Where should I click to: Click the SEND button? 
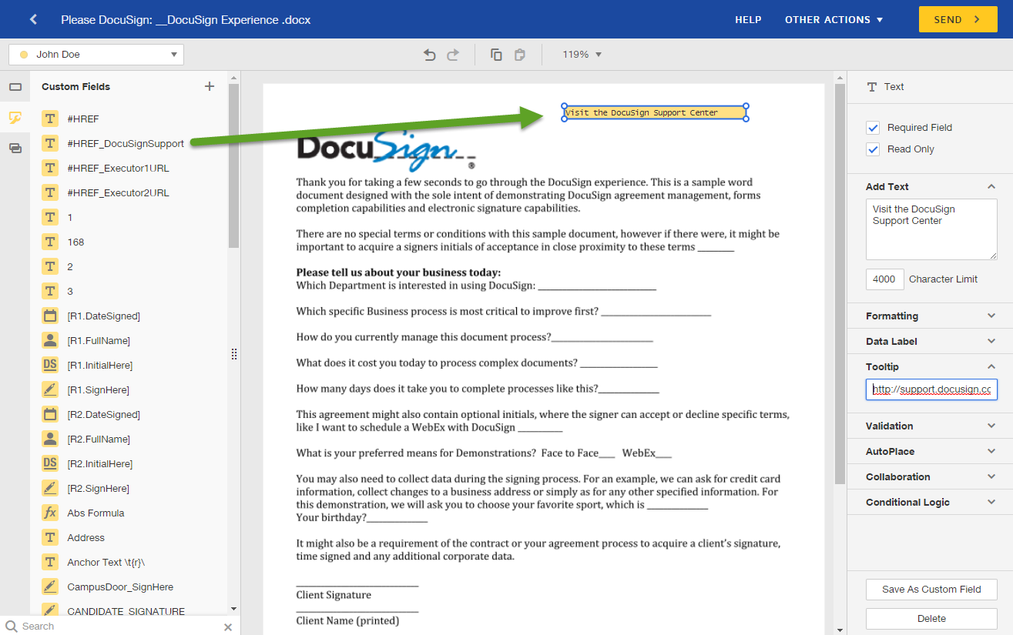click(958, 19)
